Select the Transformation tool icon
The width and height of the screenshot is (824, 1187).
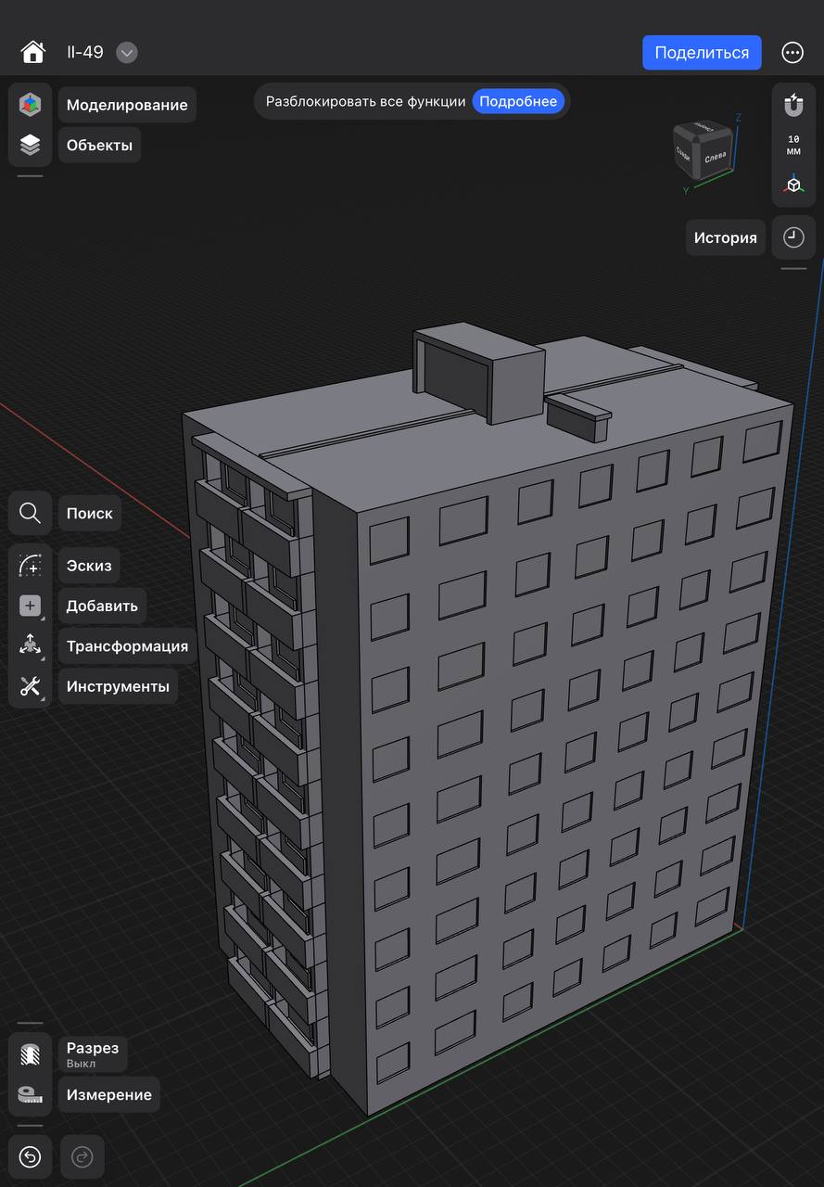30,645
